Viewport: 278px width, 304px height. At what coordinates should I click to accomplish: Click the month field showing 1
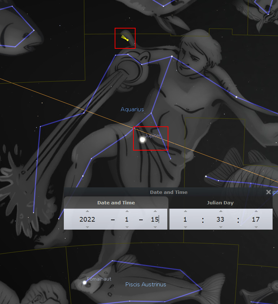(127, 219)
